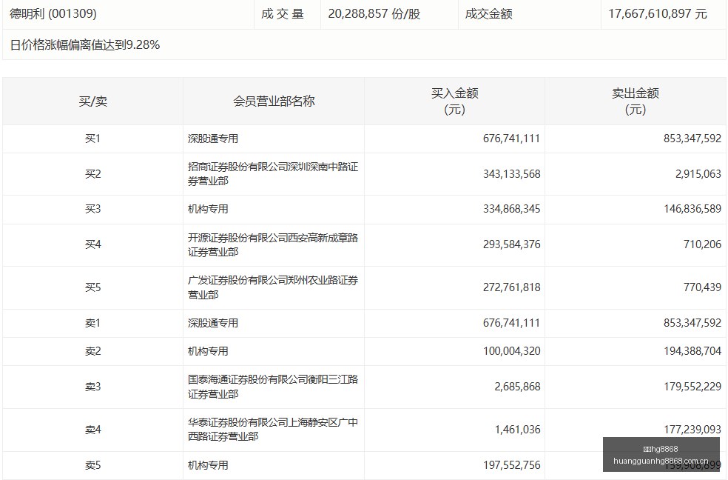This screenshot has width=728, height=480.
Task: Click the buy amount 100,004,320
Action: (511, 351)
